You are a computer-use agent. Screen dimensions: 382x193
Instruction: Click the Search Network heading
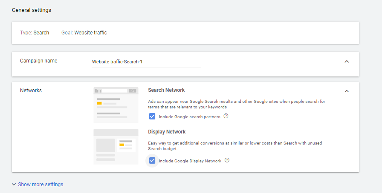[x=166, y=90]
